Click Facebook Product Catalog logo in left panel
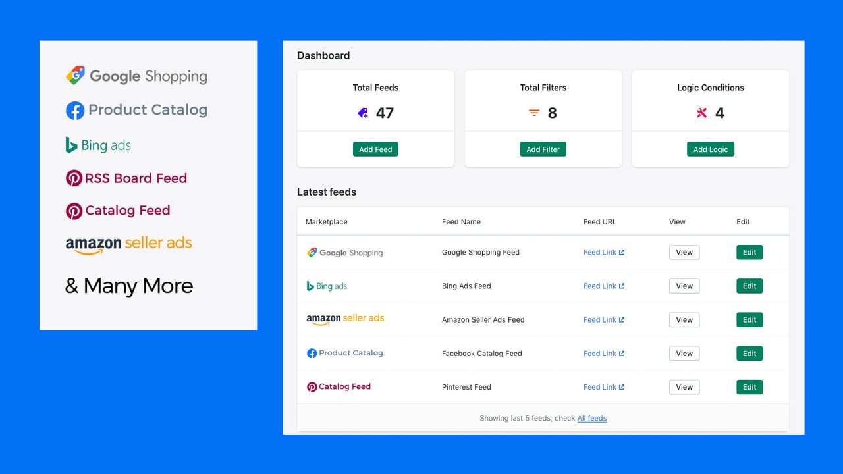Screen dimensions: 843x474 click(136, 110)
